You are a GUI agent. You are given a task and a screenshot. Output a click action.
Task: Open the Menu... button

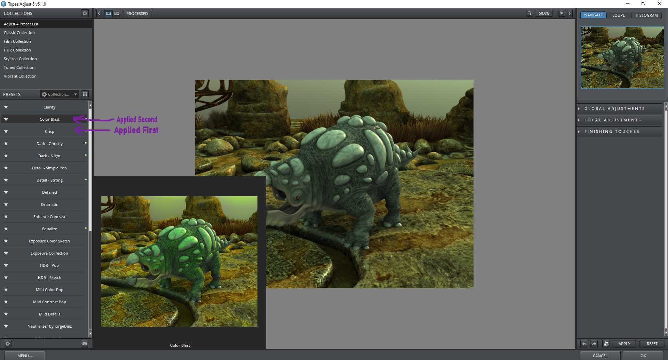[x=25, y=355]
